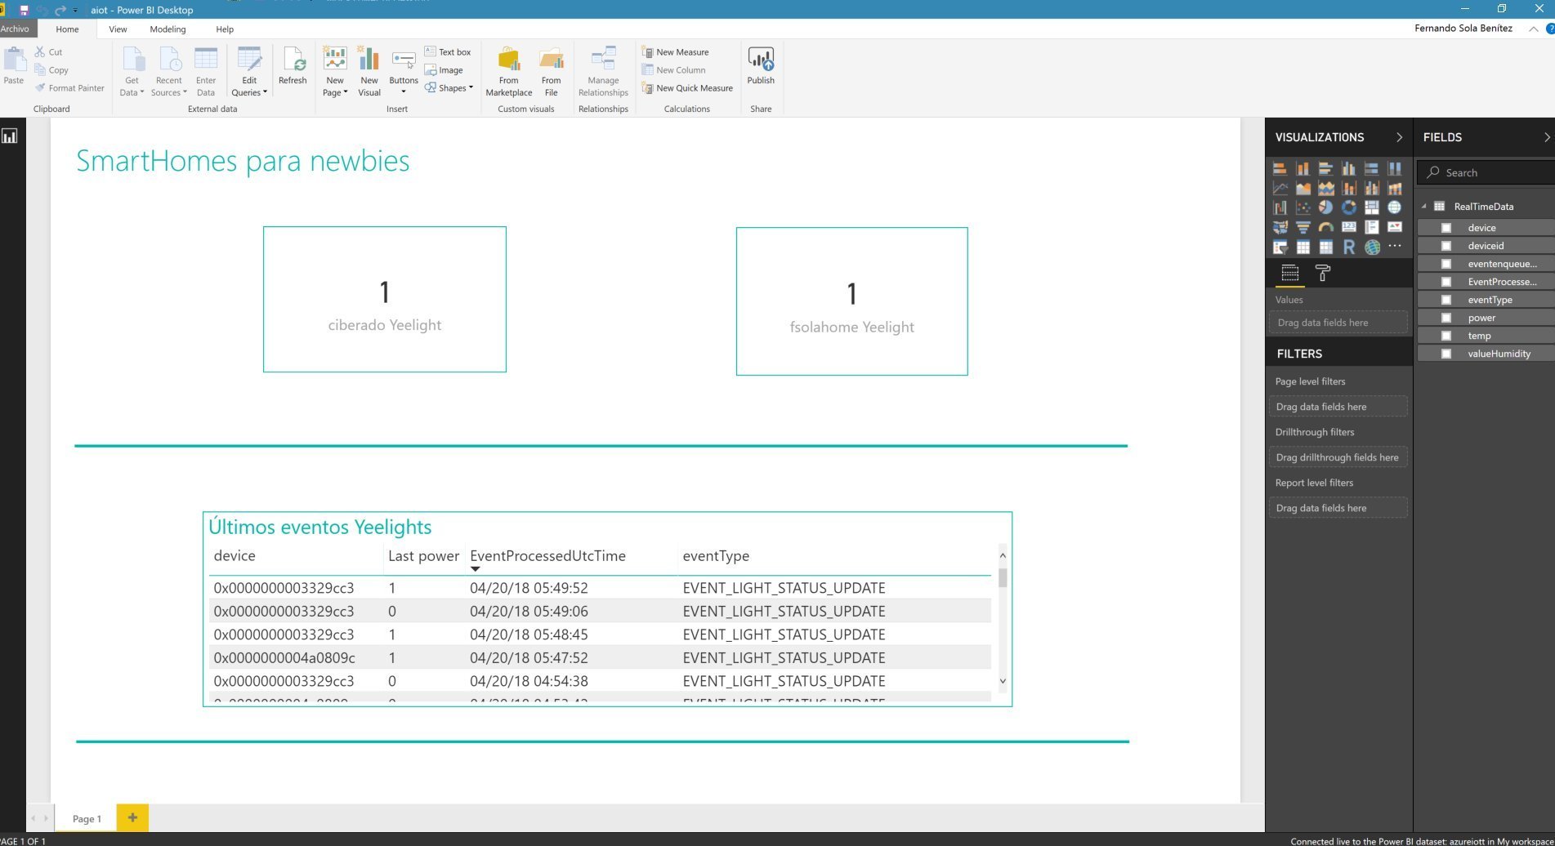Tick the checkbox for the EventProcesse... field
The height and width of the screenshot is (846, 1555).
[1446, 282]
